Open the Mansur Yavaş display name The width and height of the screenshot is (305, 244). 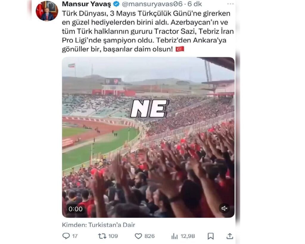tap(86, 4)
